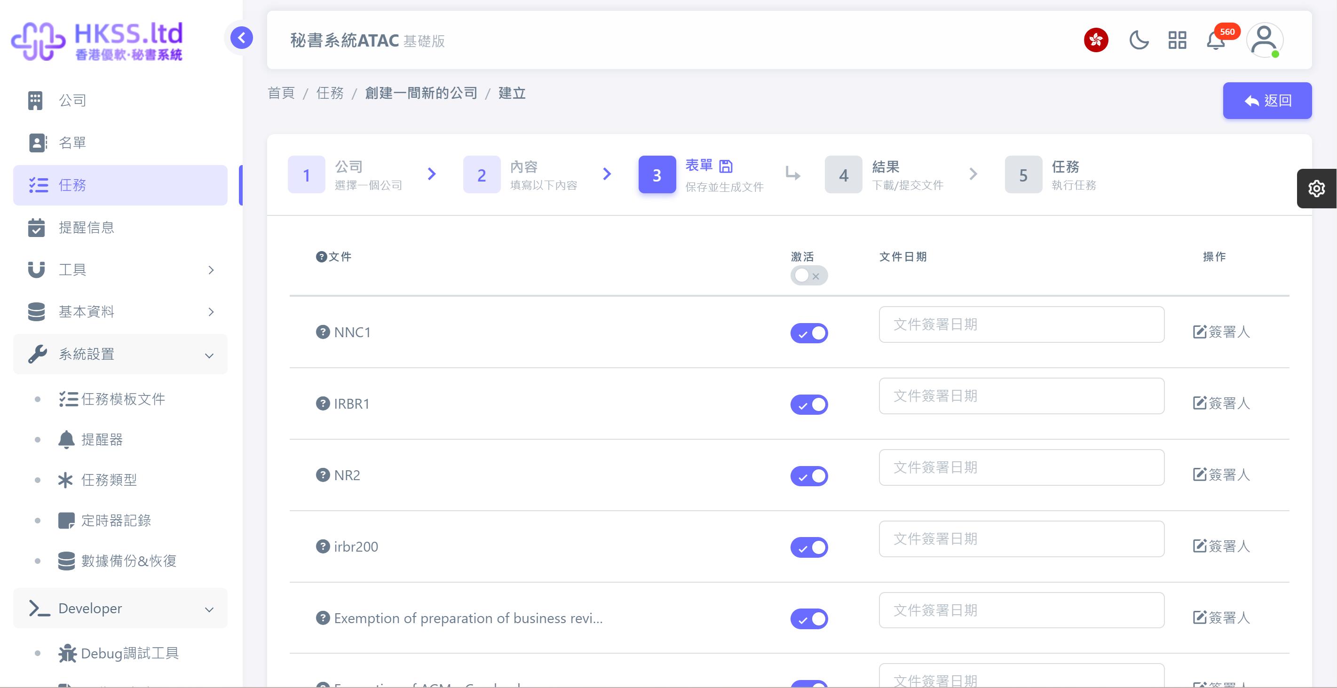Disable the NNC1 activation toggle
Screen dimensions: 1337x688
[x=808, y=333]
